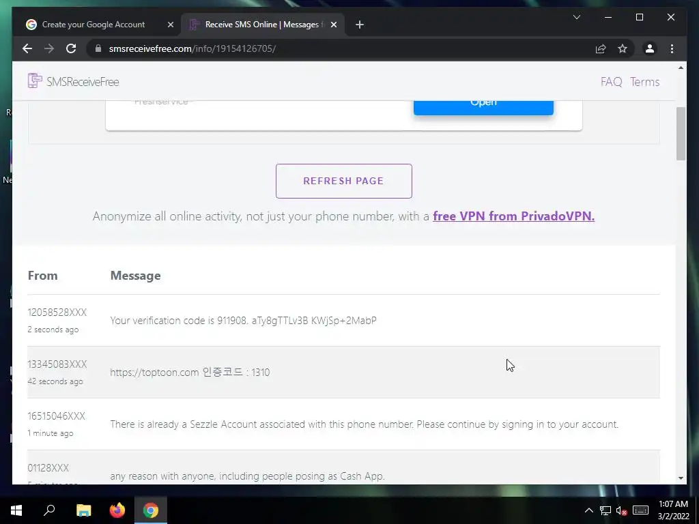Select sender 01128XXX
Image resolution: width=699 pixels, height=524 pixels.
pyautogui.click(x=48, y=468)
